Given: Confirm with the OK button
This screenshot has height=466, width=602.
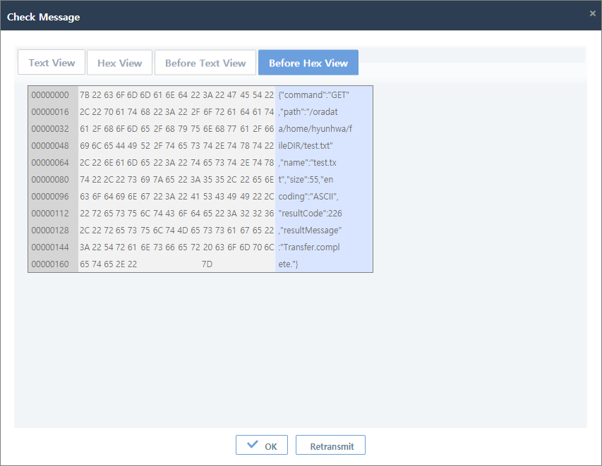Looking at the screenshot, I should [x=261, y=446].
